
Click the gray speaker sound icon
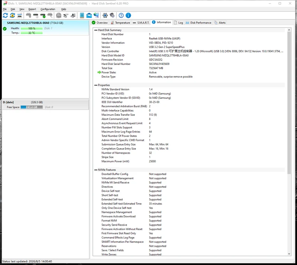(112, 15)
